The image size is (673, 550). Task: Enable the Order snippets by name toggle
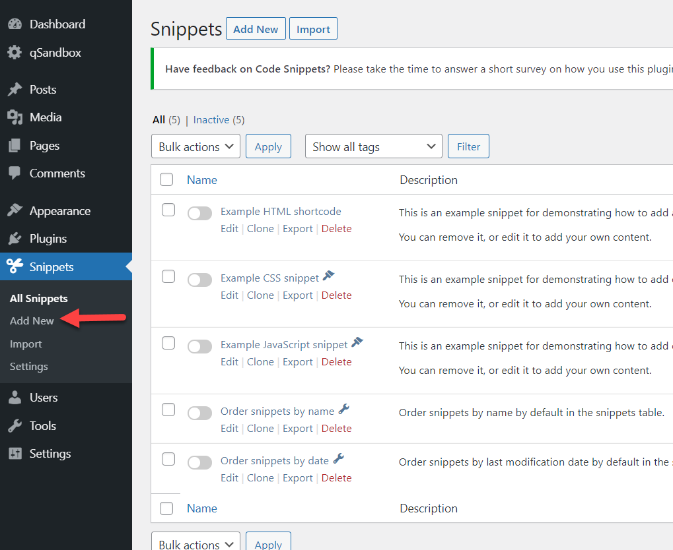(x=199, y=413)
